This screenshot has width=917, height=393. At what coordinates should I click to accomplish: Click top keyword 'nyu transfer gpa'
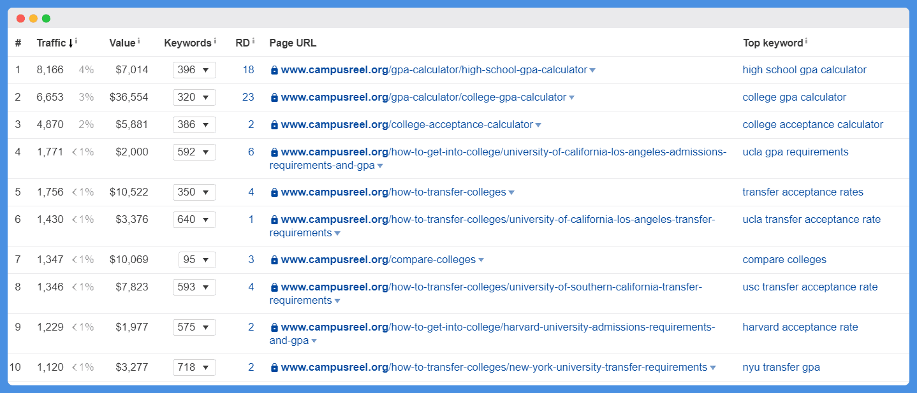pyautogui.click(x=781, y=368)
